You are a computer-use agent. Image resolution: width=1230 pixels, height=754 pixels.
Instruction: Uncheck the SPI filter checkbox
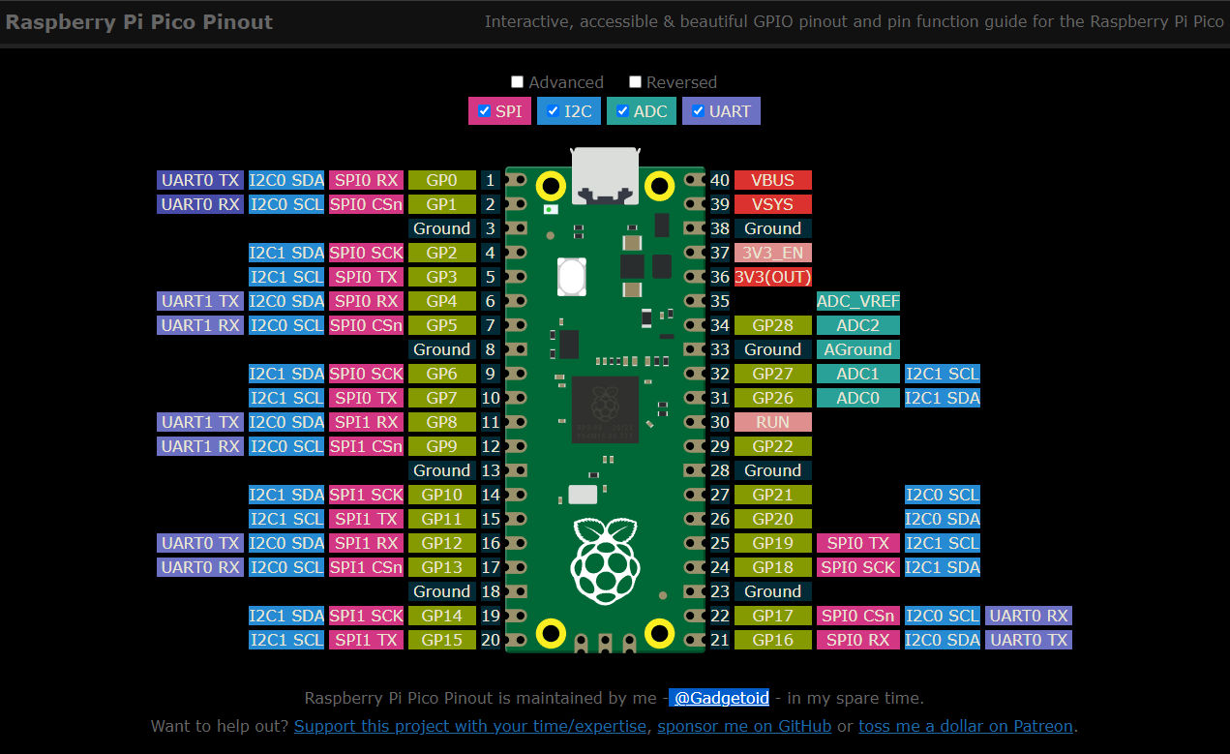click(485, 111)
